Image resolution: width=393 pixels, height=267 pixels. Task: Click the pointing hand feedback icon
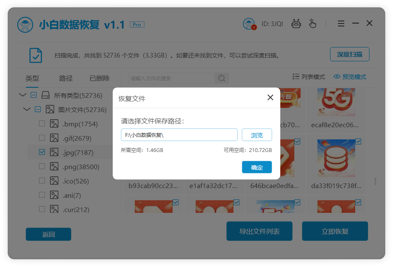point(312,24)
